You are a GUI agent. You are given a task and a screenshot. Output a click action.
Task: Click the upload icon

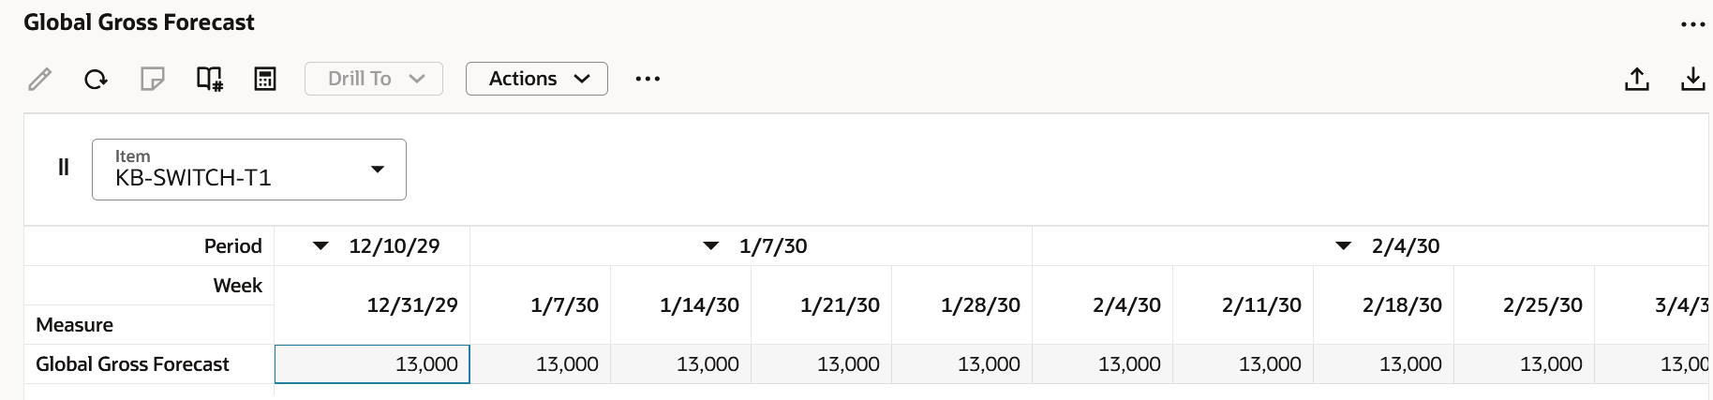(x=1636, y=79)
